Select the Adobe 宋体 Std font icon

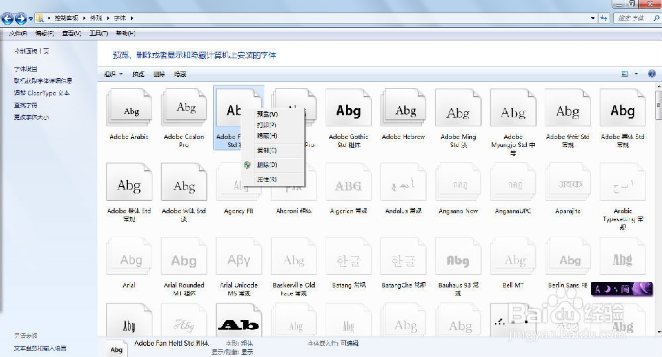[x=184, y=182]
